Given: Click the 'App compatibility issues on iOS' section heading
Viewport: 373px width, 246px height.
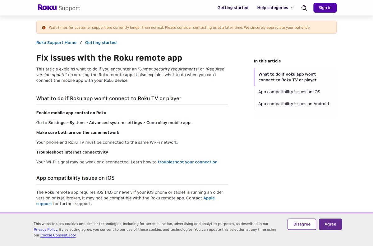Looking at the screenshot, I should (75, 178).
